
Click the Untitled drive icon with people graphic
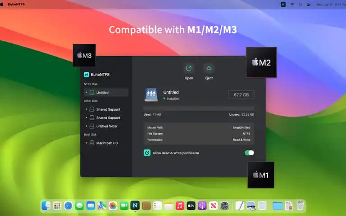click(151, 94)
